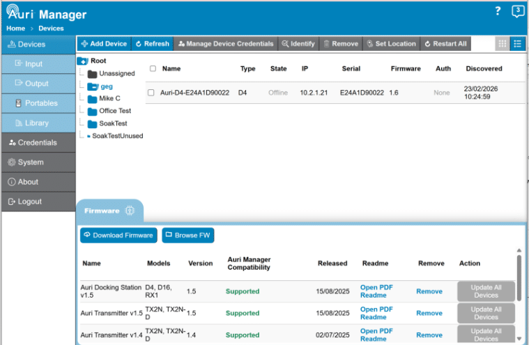Image resolution: width=529 pixels, height=345 pixels.
Task: Select the Office Test tree item label
Action: (x=115, y=111)
